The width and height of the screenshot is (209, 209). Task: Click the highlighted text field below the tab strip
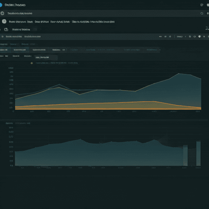pos(46,58)
